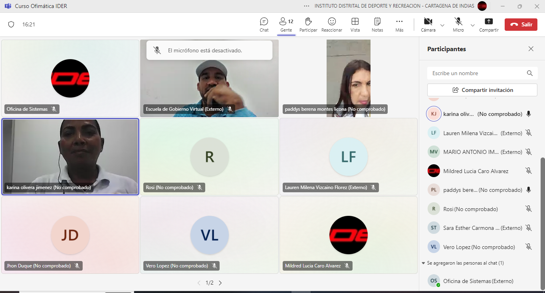This screenshot has height=293, width=545.
Task: Click the participants panel vertical scrollbar
Action: [542, 223]
